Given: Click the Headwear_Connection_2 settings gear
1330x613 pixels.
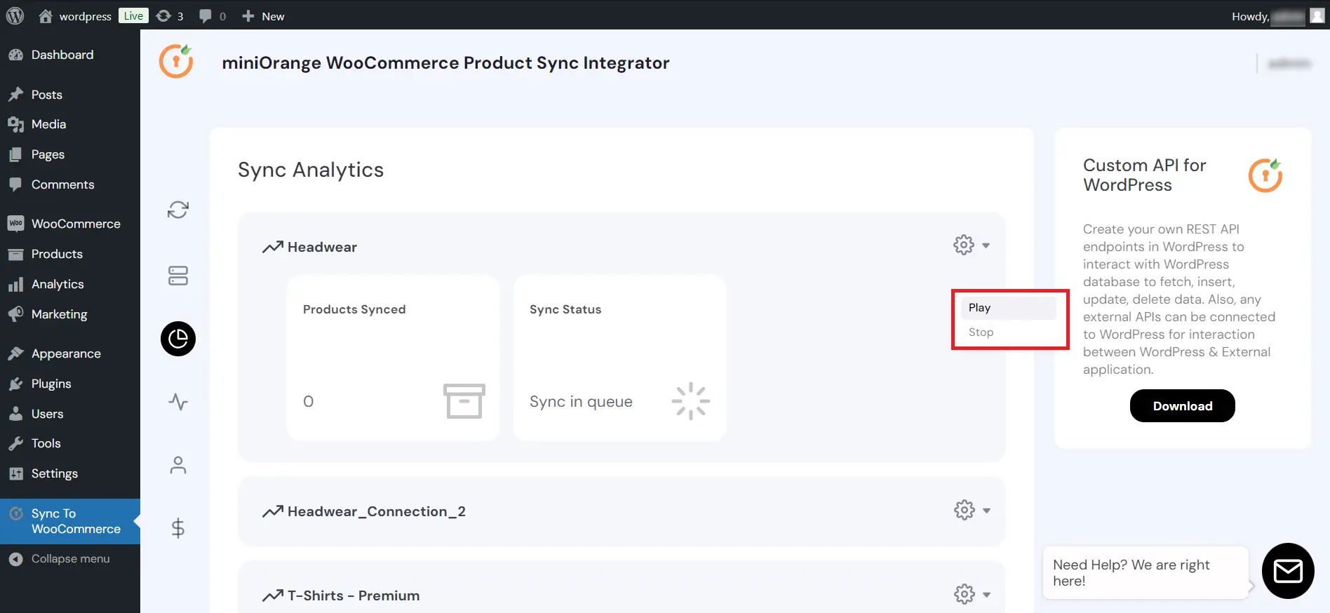Looking at the screenshot, I should [965, 510].
